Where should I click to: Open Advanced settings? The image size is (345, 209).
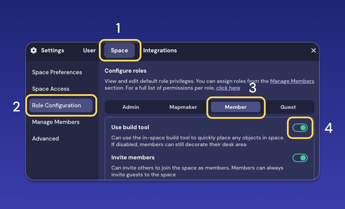45,139
